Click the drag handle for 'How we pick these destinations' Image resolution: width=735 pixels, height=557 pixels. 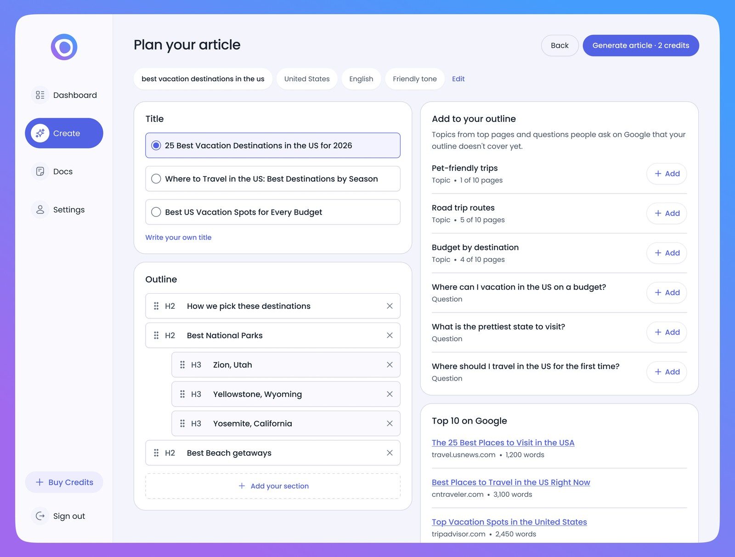click(x=156, y=306)
